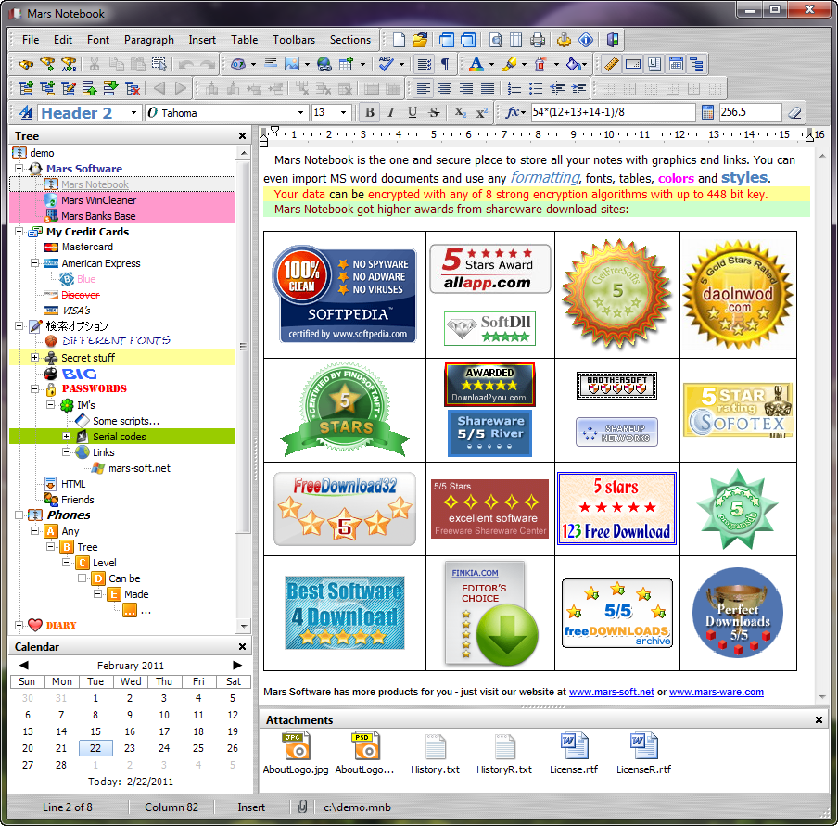Click the eraser icon next to result field
The width and height of the screenshot is (838, 826).
(794, 112)
